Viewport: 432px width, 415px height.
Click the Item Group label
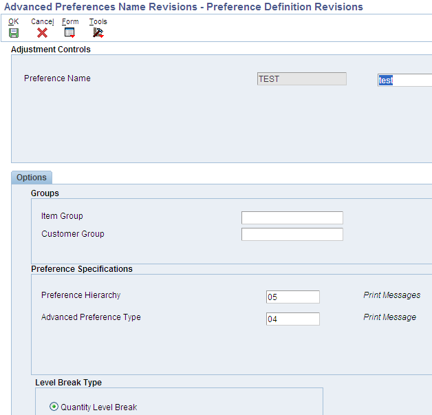click(62, 216)
